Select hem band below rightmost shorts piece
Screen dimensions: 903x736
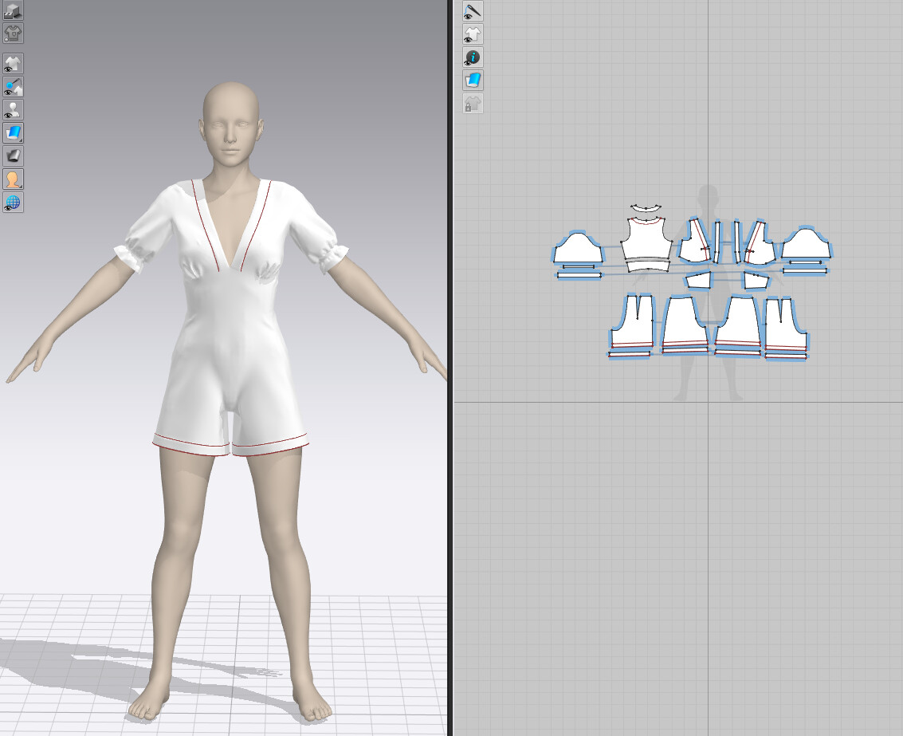786,356
